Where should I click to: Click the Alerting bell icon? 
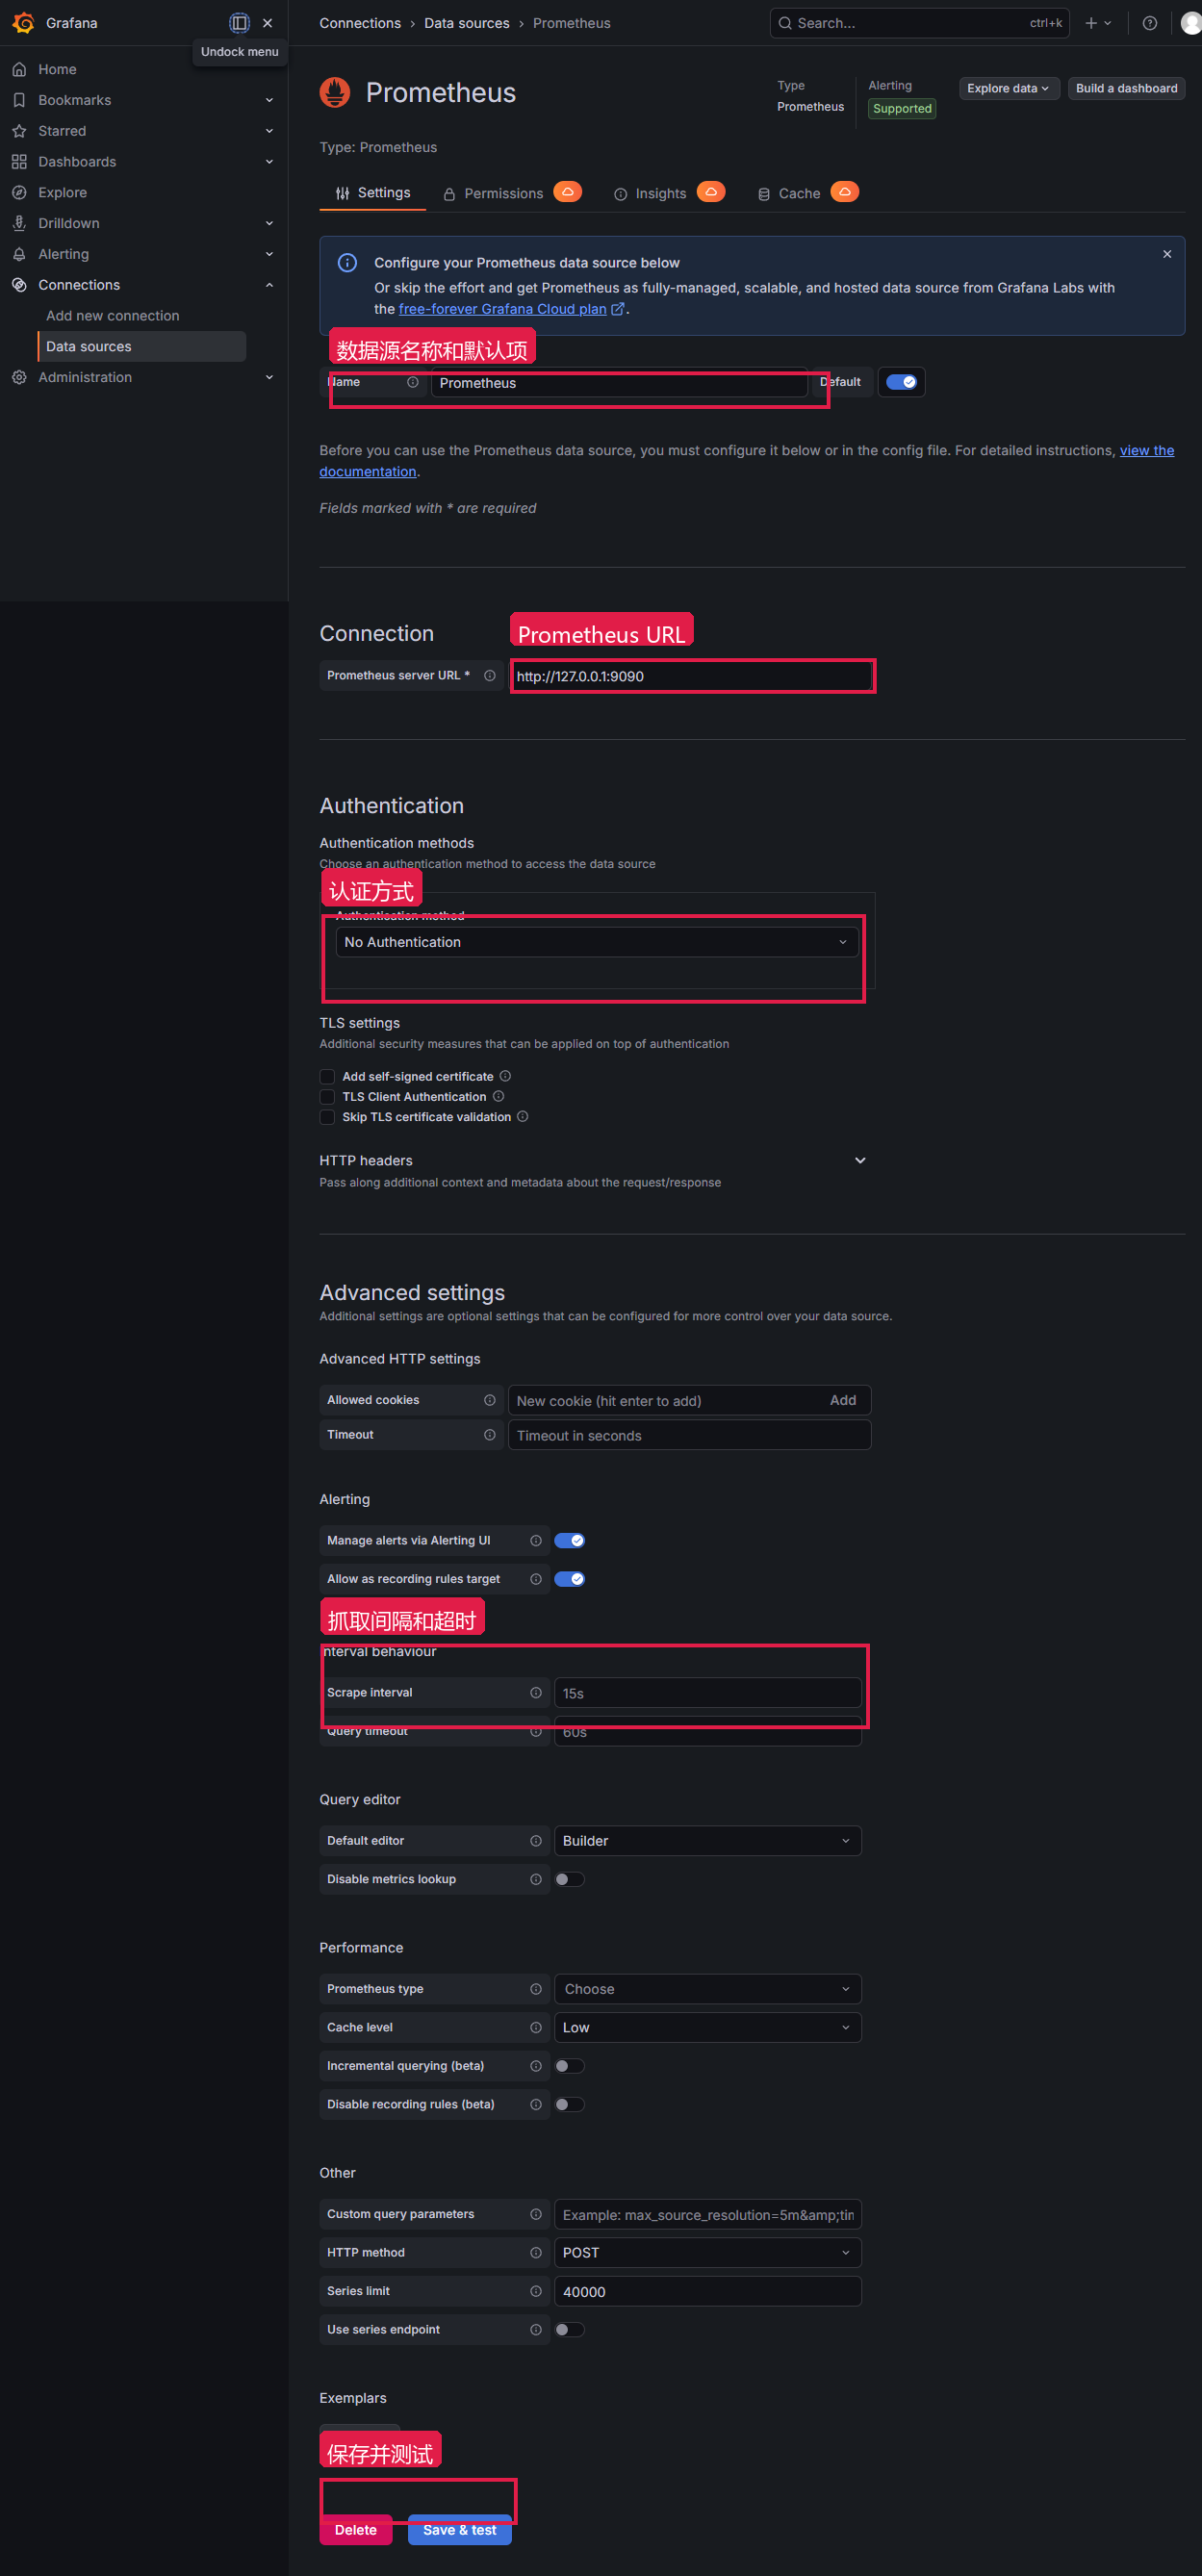[19, 254]
